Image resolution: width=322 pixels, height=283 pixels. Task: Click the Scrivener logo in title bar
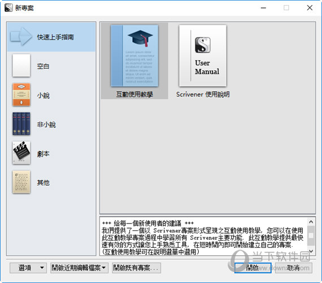(x=8, y=8)
